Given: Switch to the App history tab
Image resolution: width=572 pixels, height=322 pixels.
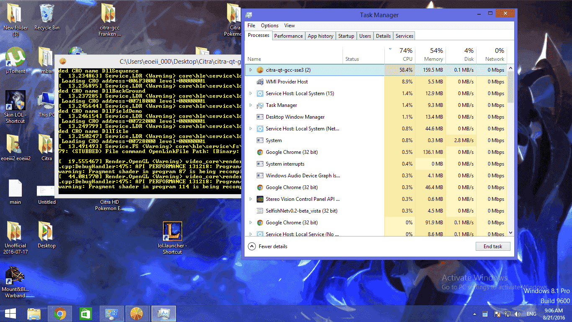Looking at the screenshot, I should 320,36.
